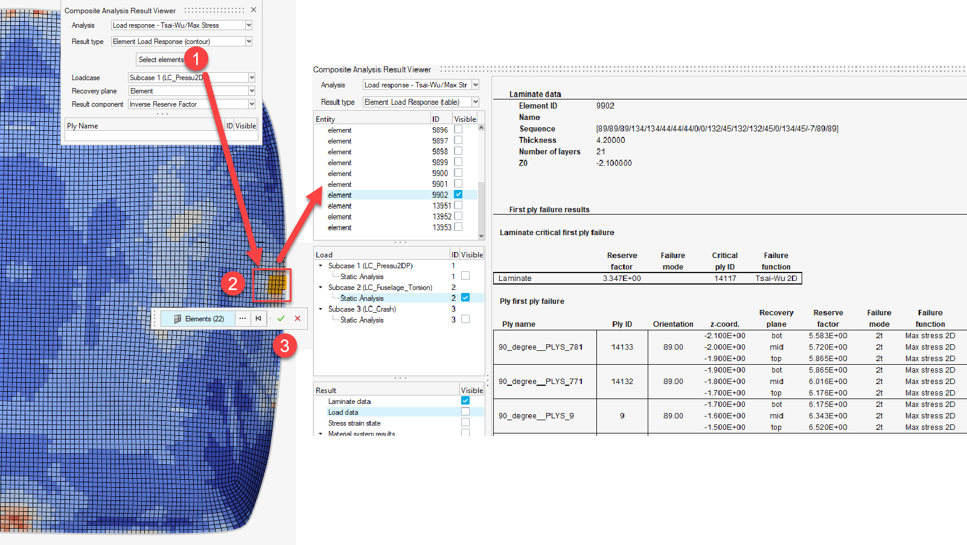The height and width of the screenshot is (545, 967).
Task: Open the Elements selector options ellipsis
Action: pyautogui.click(x=242, y=318)
